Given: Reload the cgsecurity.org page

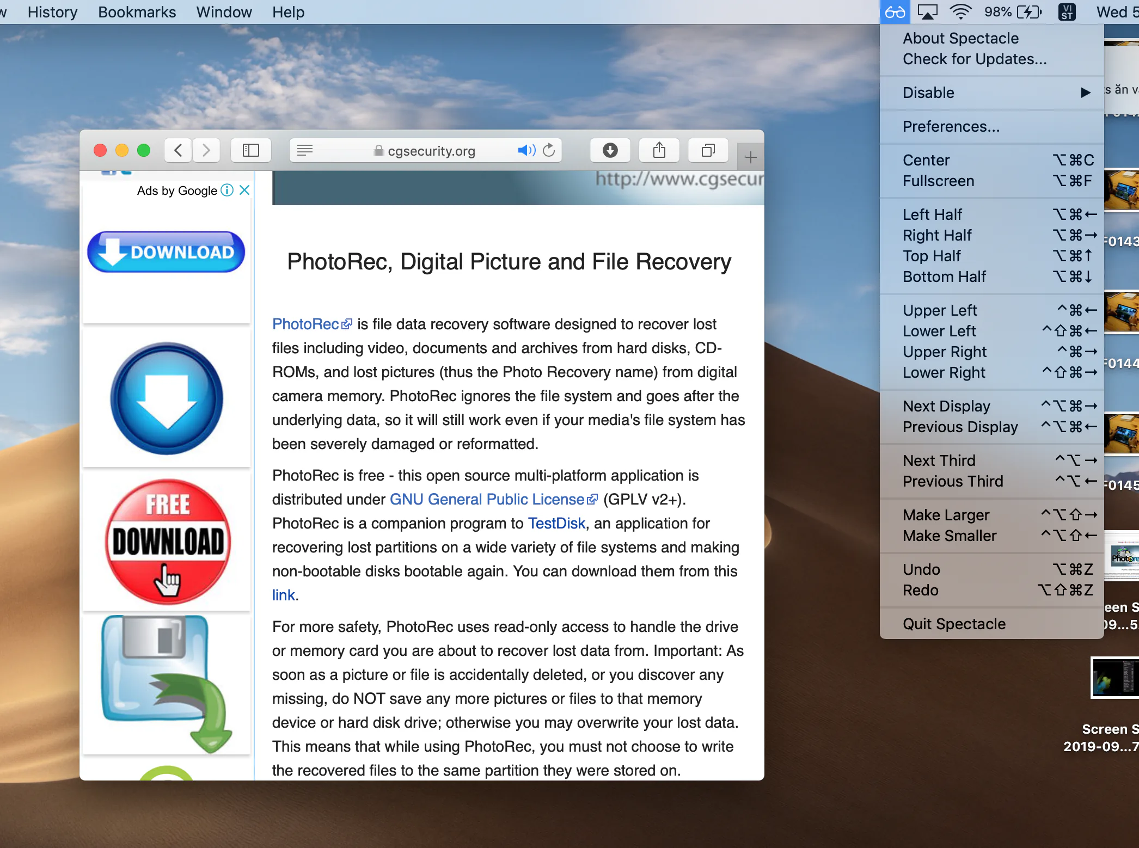Looking at the screenshot, I should click(x=549, y=150).
